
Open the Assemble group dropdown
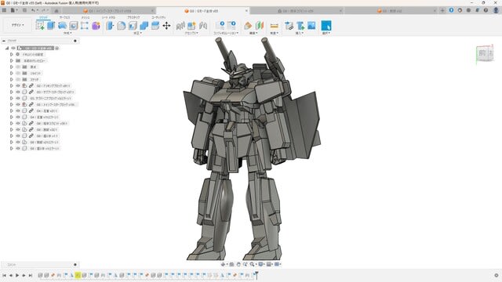(x=191, y=33)
